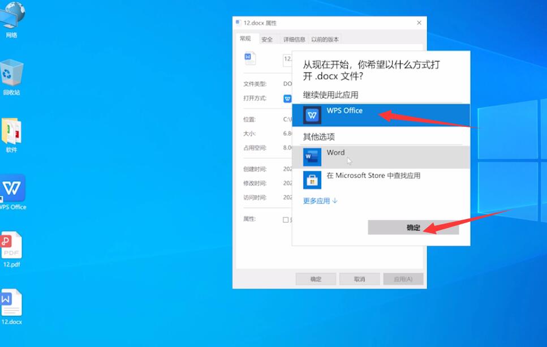
Task: Click the WPS icon beside 打开方式
Action: (287, 99)
